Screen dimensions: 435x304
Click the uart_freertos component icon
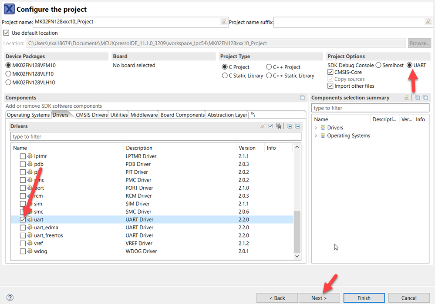30,235
